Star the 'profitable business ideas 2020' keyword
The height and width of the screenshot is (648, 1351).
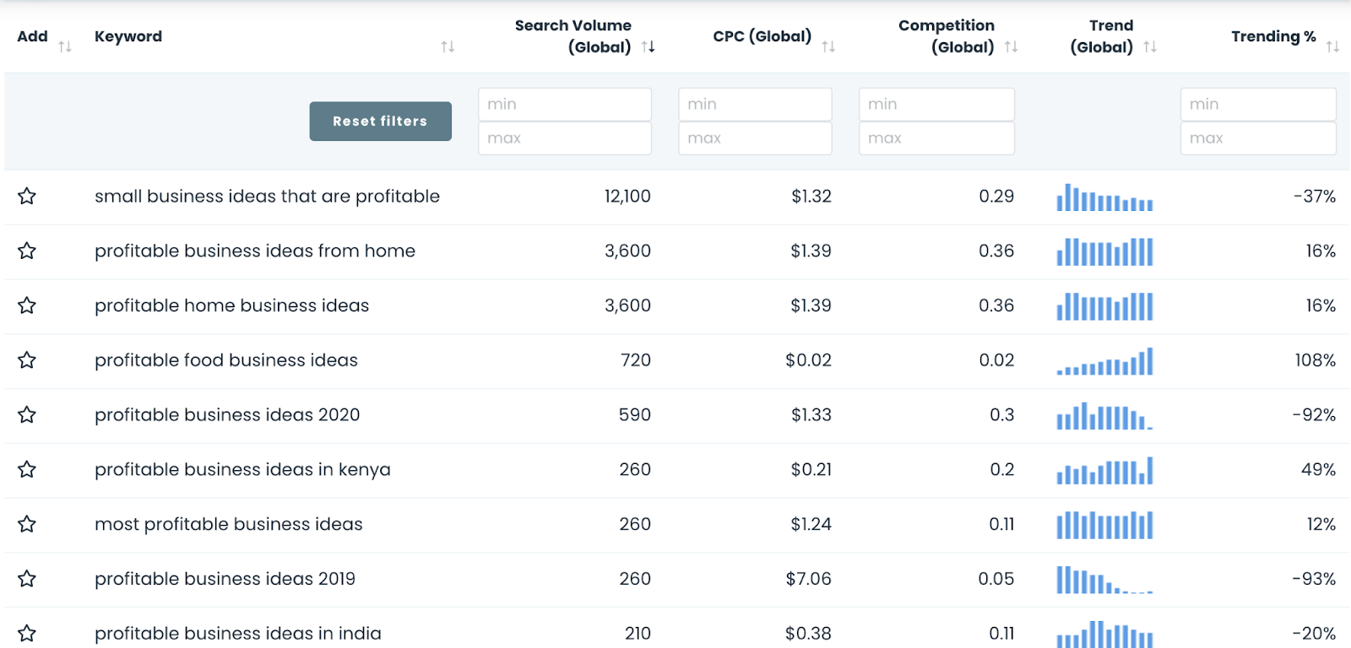tap(27, 415)
